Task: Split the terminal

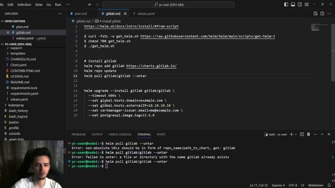Action: pyautogui.click(x=302, y=135)
